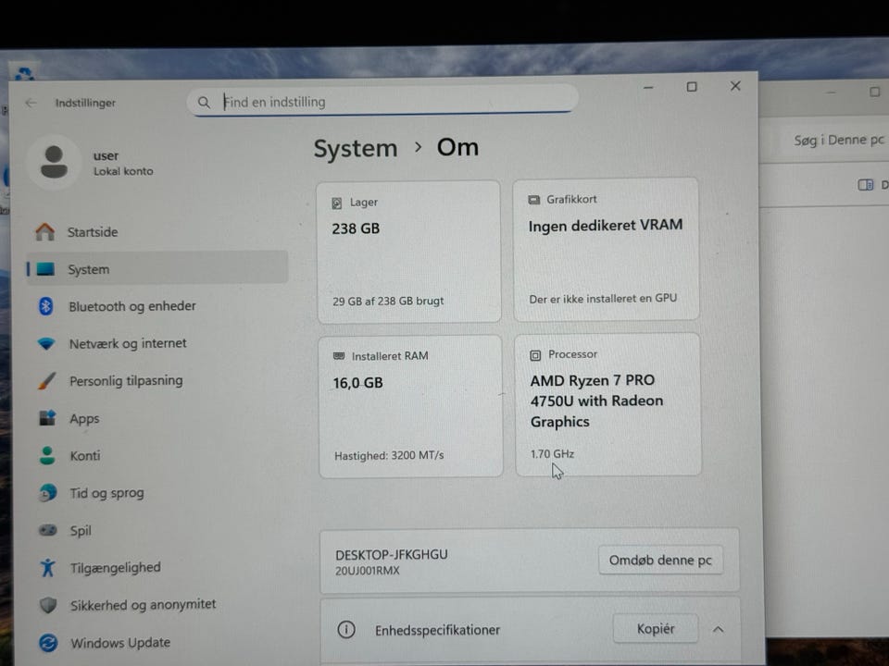Click the Tilgængelighed figure icon

click(x=47, y=567)
